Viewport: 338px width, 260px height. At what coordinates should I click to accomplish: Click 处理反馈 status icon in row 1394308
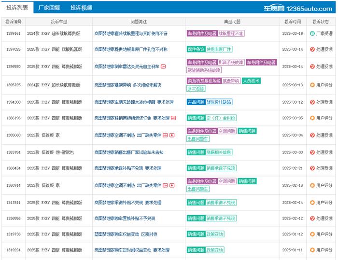312,102
